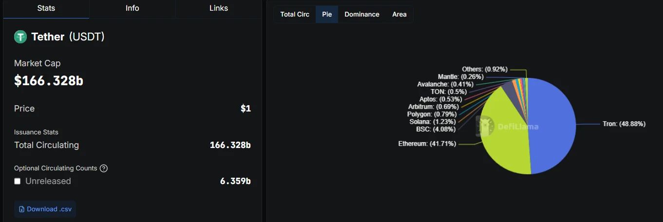Screen dimensions: 663x222
Task: Click the Ethereum (41.71%) label
Action: pyautogui.click(x=427, y=144)
